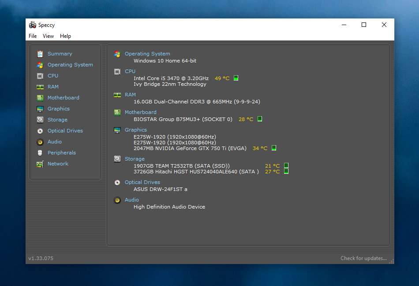Click the BIOSTAR Group B75MU3+ text

pos(183,119)
